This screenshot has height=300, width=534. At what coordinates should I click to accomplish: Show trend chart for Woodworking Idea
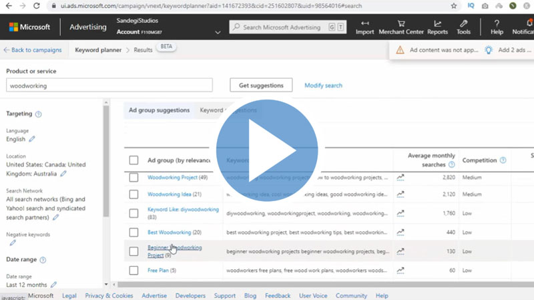pyautogui.click(x=400, y=194)
